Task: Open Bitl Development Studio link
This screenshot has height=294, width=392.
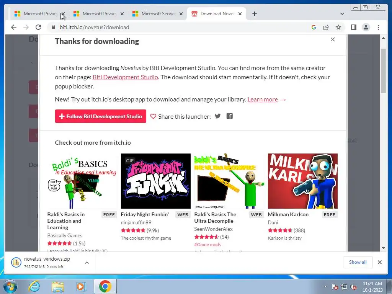Action: (x=125, y=77)
